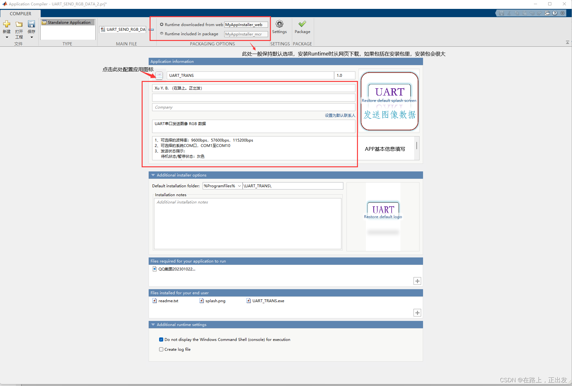This screenshot has width=572, height=386.
Task: Click the Package green checkmark icon
Action: tap(302, 24)
